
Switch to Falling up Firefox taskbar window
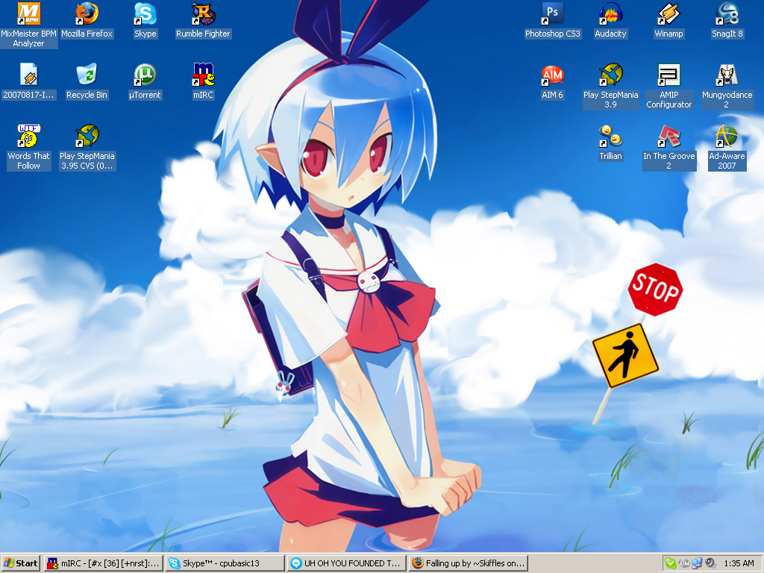point(469,563)
